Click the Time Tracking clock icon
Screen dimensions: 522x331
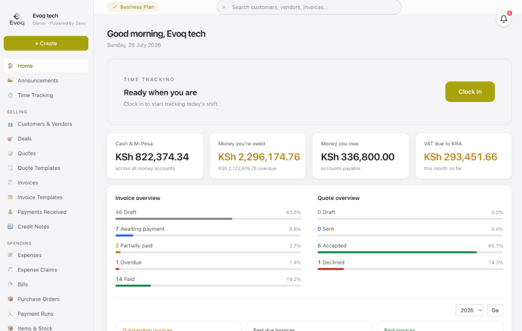(x=10, y=95)
